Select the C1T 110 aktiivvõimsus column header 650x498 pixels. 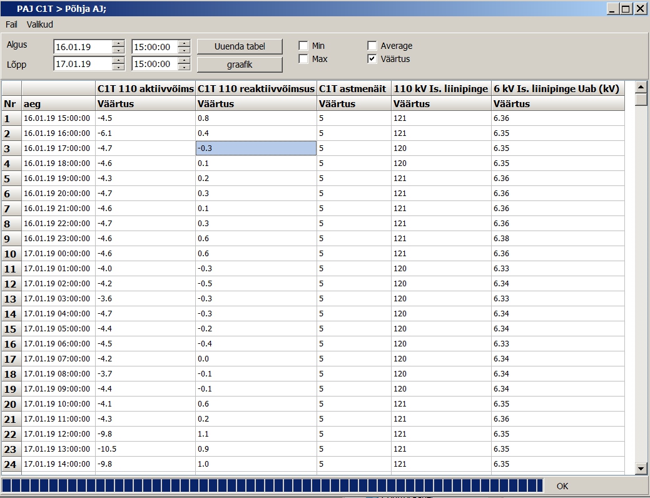tap(145, 89)
